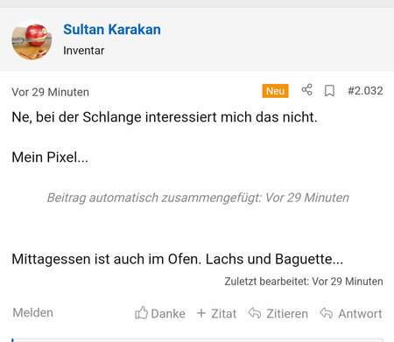Select the reply arrow icon before Zitieren
The width and height of the screenshot is (394, 342).
click(255, 313)
